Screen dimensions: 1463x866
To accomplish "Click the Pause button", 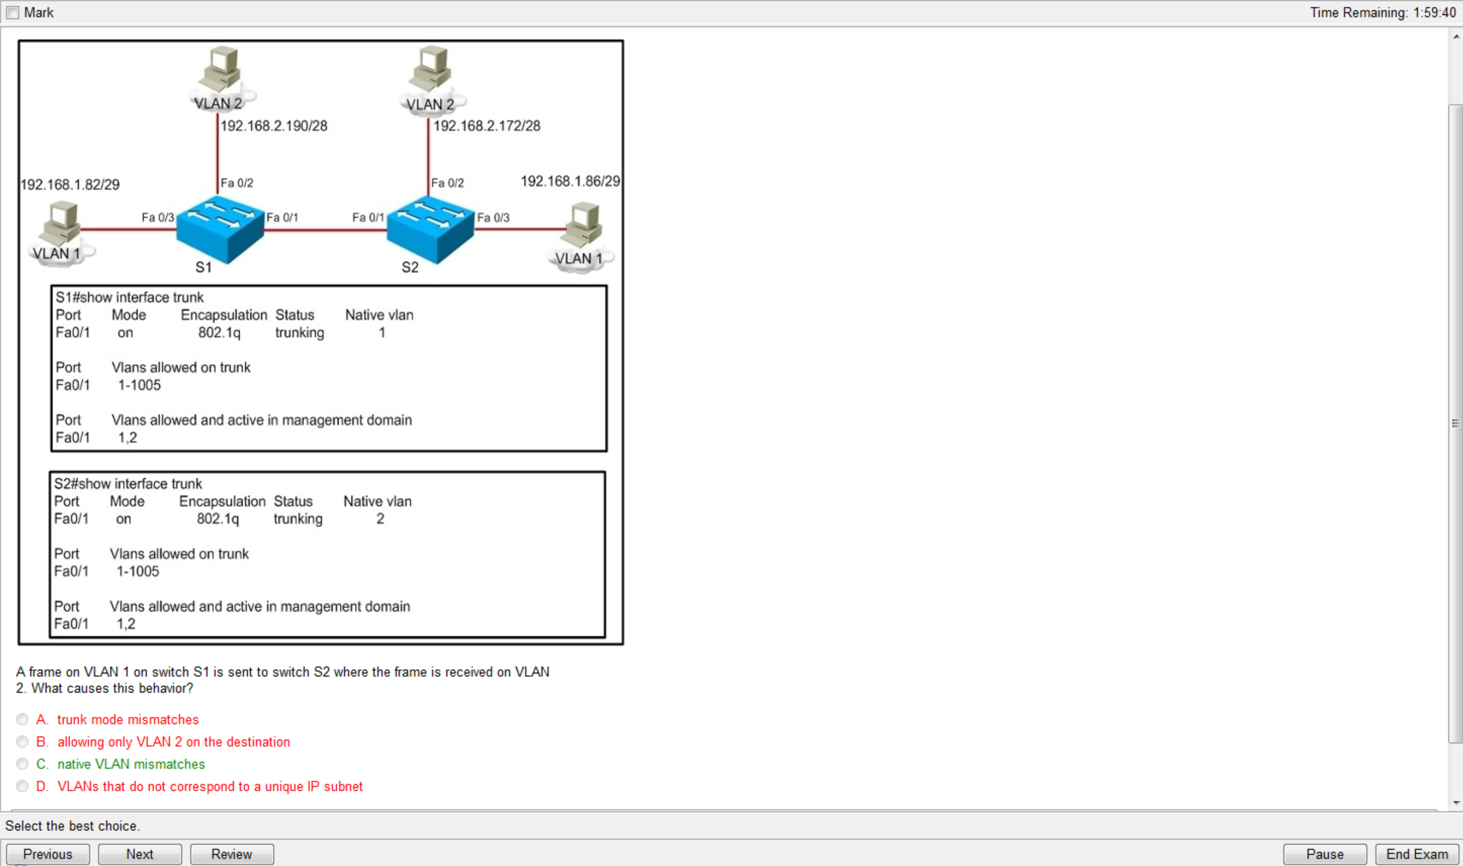I will 1326,854.
